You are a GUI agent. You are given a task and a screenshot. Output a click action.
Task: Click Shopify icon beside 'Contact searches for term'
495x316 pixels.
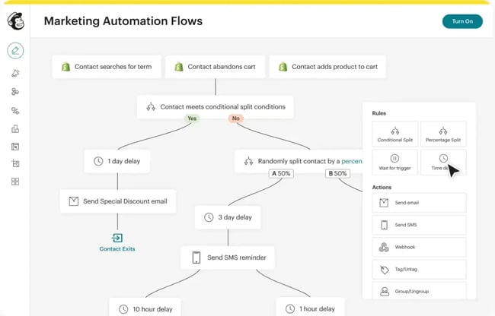click(65, 67)
